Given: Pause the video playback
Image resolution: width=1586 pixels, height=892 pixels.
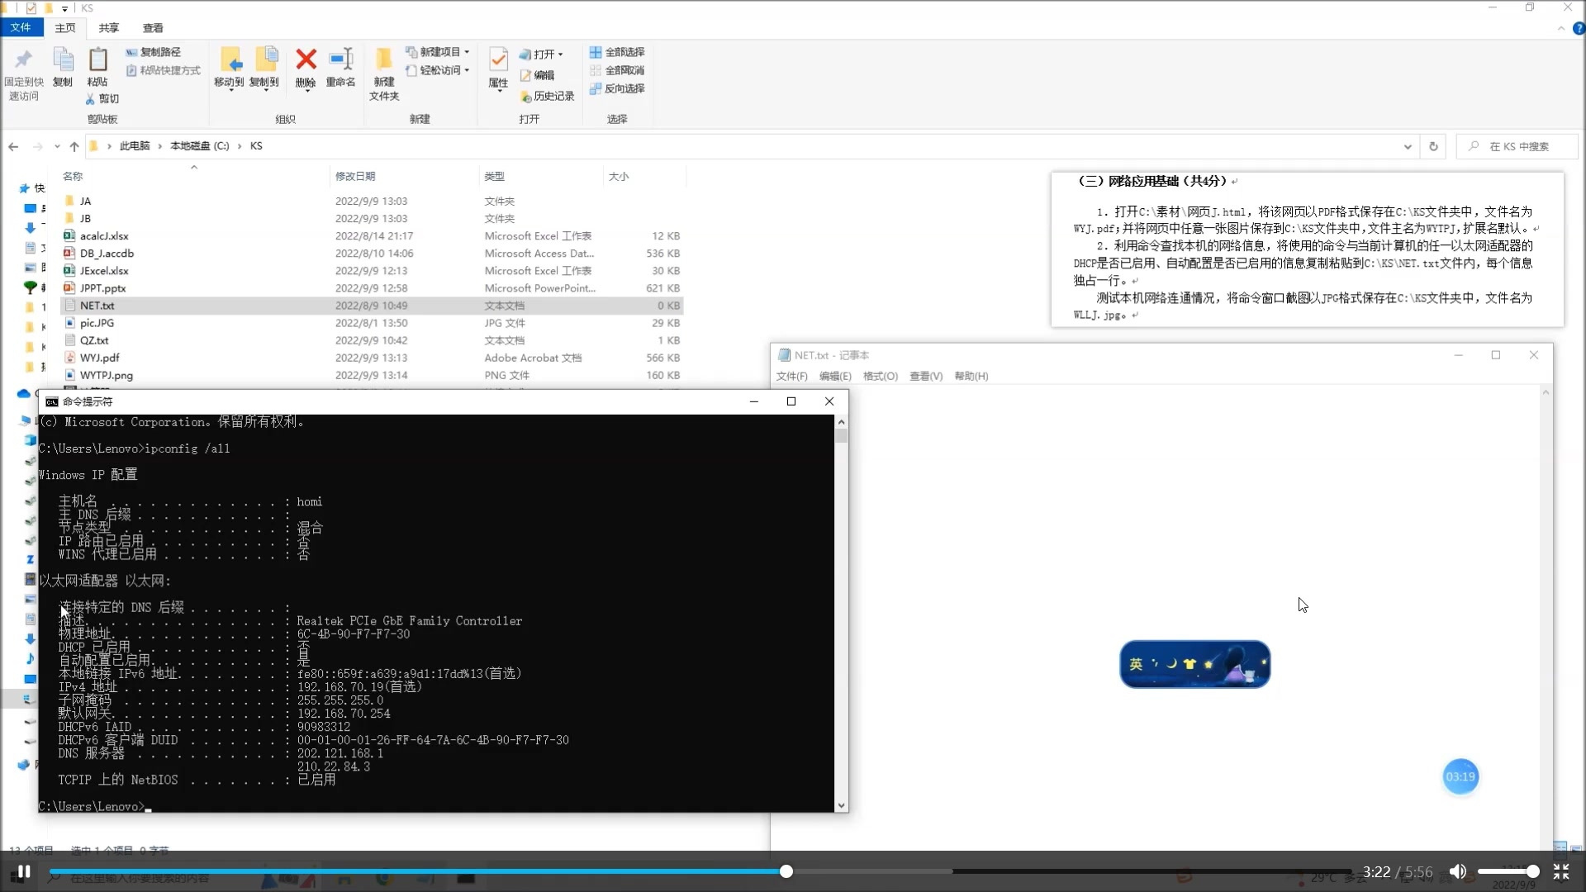Looking at the screenshot, I should tap(24, 871).
